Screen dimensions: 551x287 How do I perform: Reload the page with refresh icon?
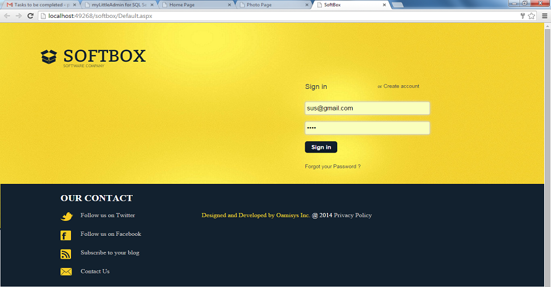30,16
